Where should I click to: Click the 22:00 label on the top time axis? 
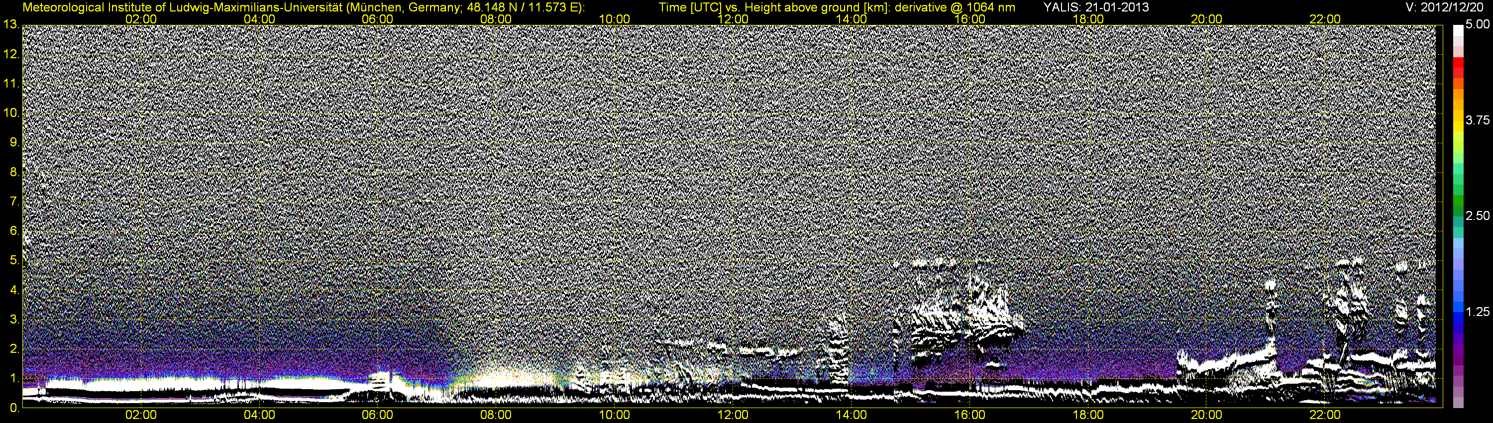(x=1325, y=19)
